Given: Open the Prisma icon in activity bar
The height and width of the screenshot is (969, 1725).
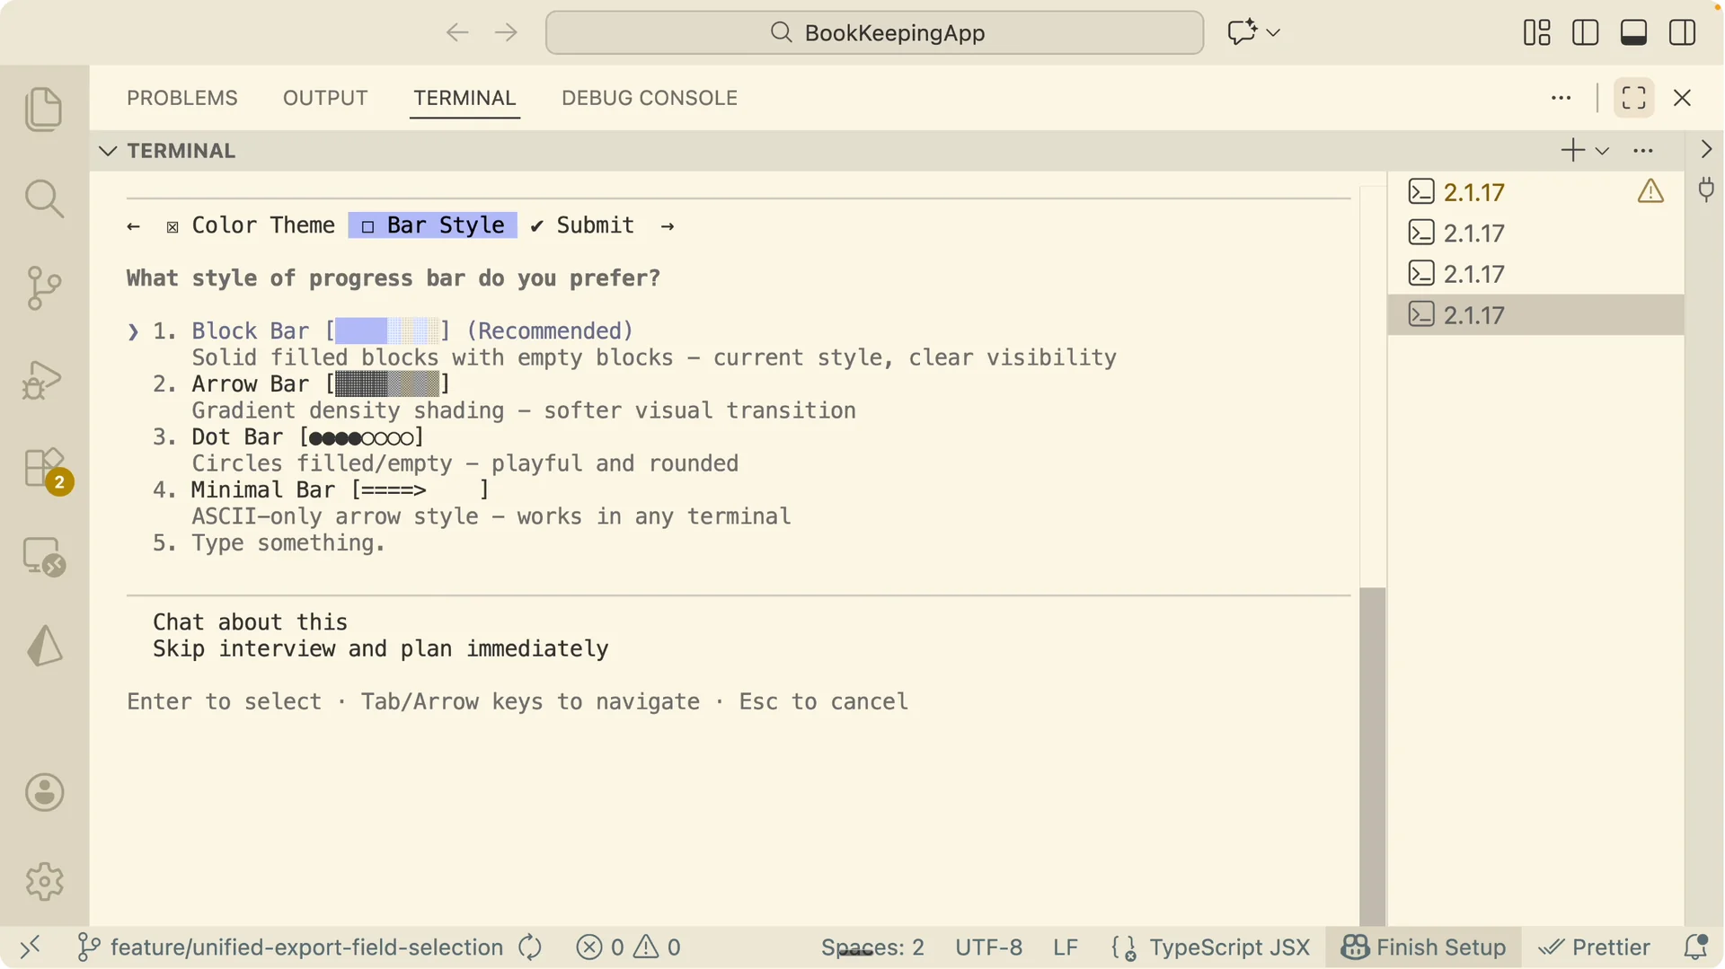Looking at the screenshot, I should pyautogui.click(x=44, y=646).
